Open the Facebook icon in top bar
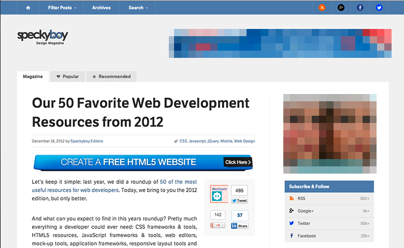Screen dimensions: 404x248 coord(360,8)
